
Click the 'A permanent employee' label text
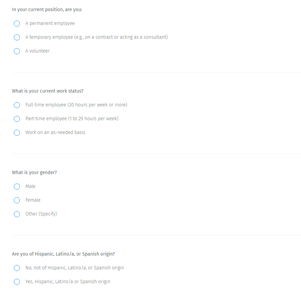point(50,23)
